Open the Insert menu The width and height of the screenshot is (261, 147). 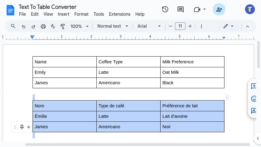(64, 14)
